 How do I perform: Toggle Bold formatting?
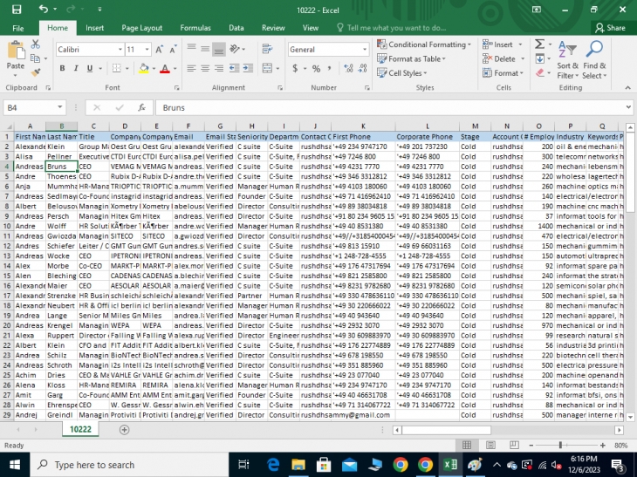point(62,68)
